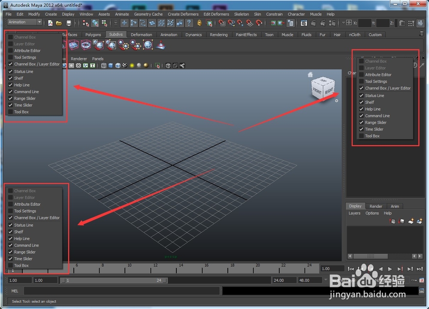Click the construction history toggle icon
Viewport: 429px width, 309px height.
(x=290, y=23)
